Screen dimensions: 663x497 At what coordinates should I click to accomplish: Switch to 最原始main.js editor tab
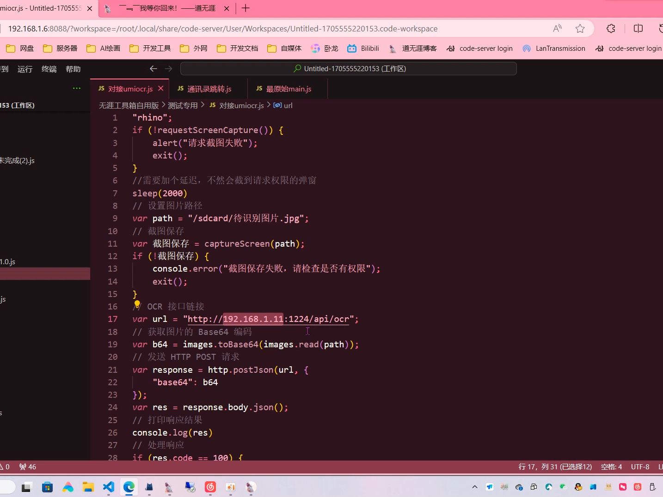[284, 89]
